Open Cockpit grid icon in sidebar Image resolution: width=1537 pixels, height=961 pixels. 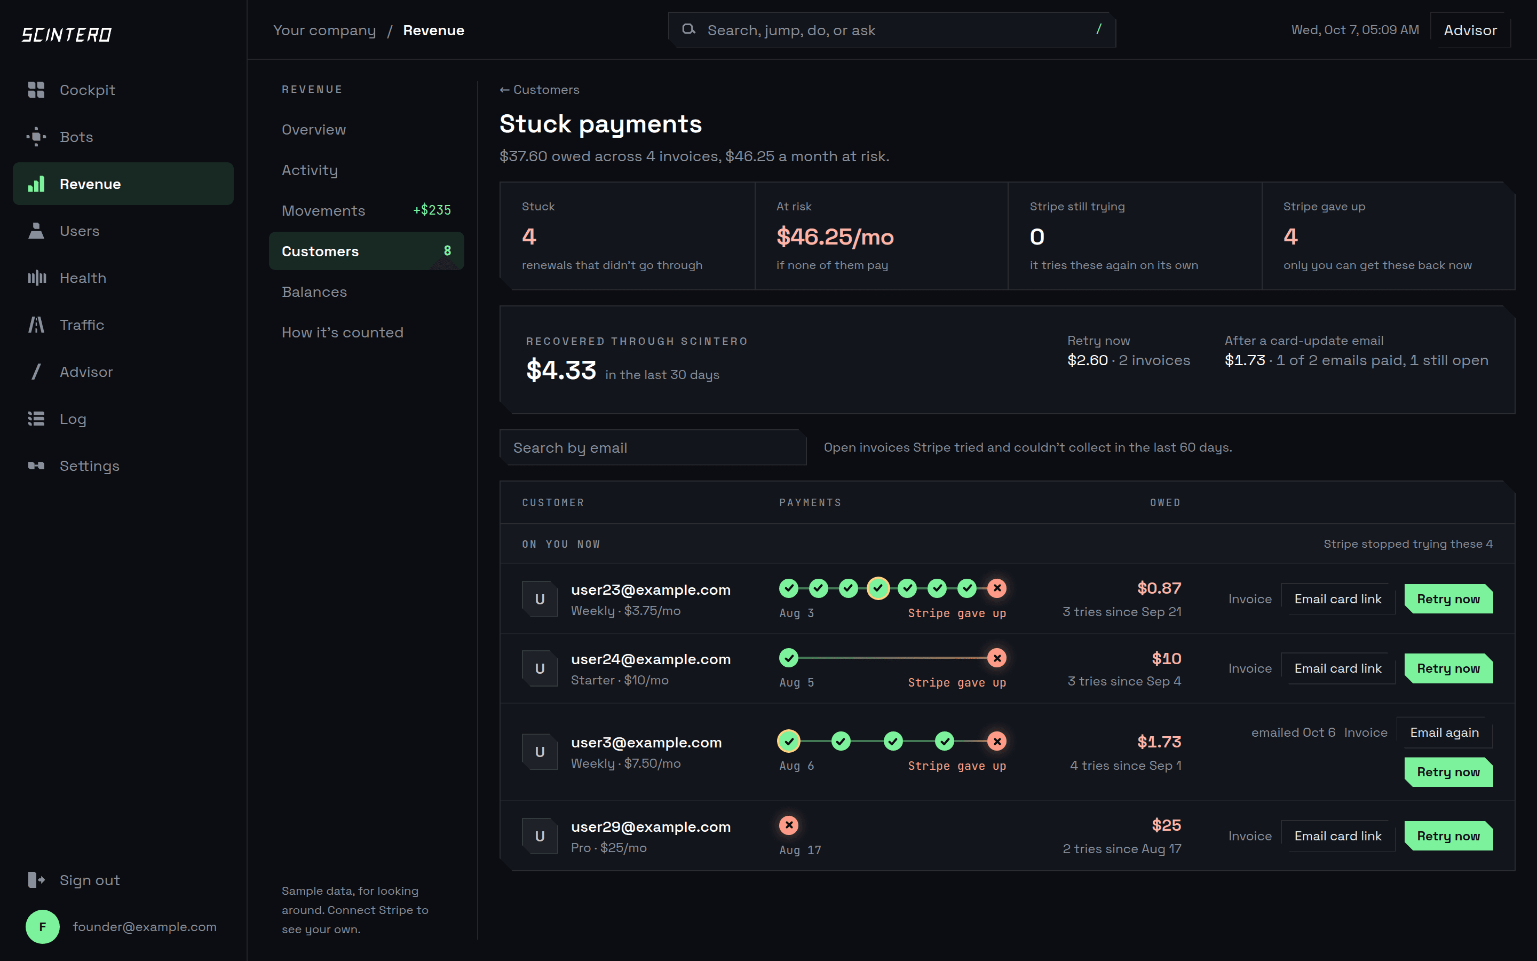(x=36, y=90)
